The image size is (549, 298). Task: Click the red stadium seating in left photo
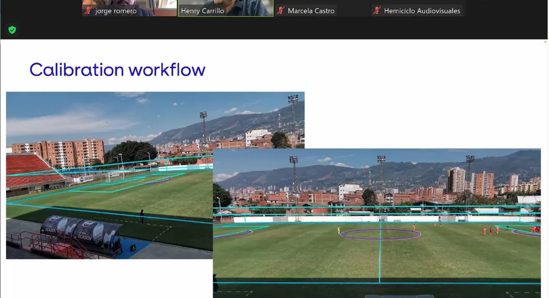[x=32, y=170]
